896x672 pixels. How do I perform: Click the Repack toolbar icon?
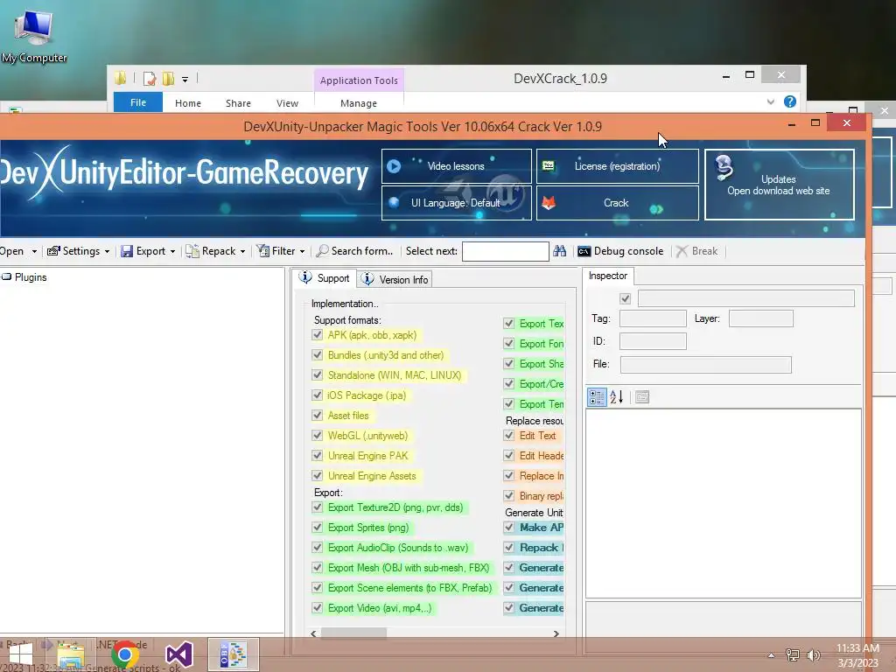pos(192,251)
